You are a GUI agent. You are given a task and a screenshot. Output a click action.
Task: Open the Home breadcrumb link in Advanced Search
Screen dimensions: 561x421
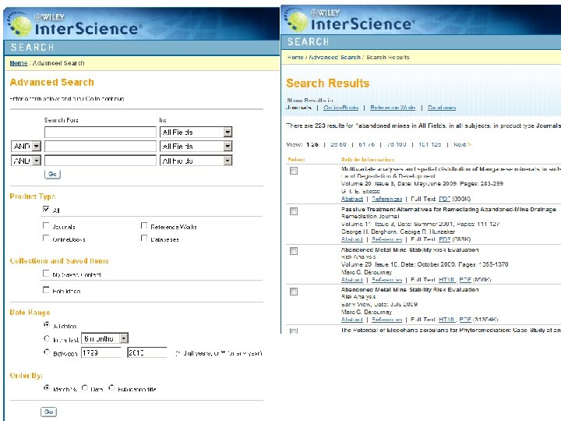point(19,63)
